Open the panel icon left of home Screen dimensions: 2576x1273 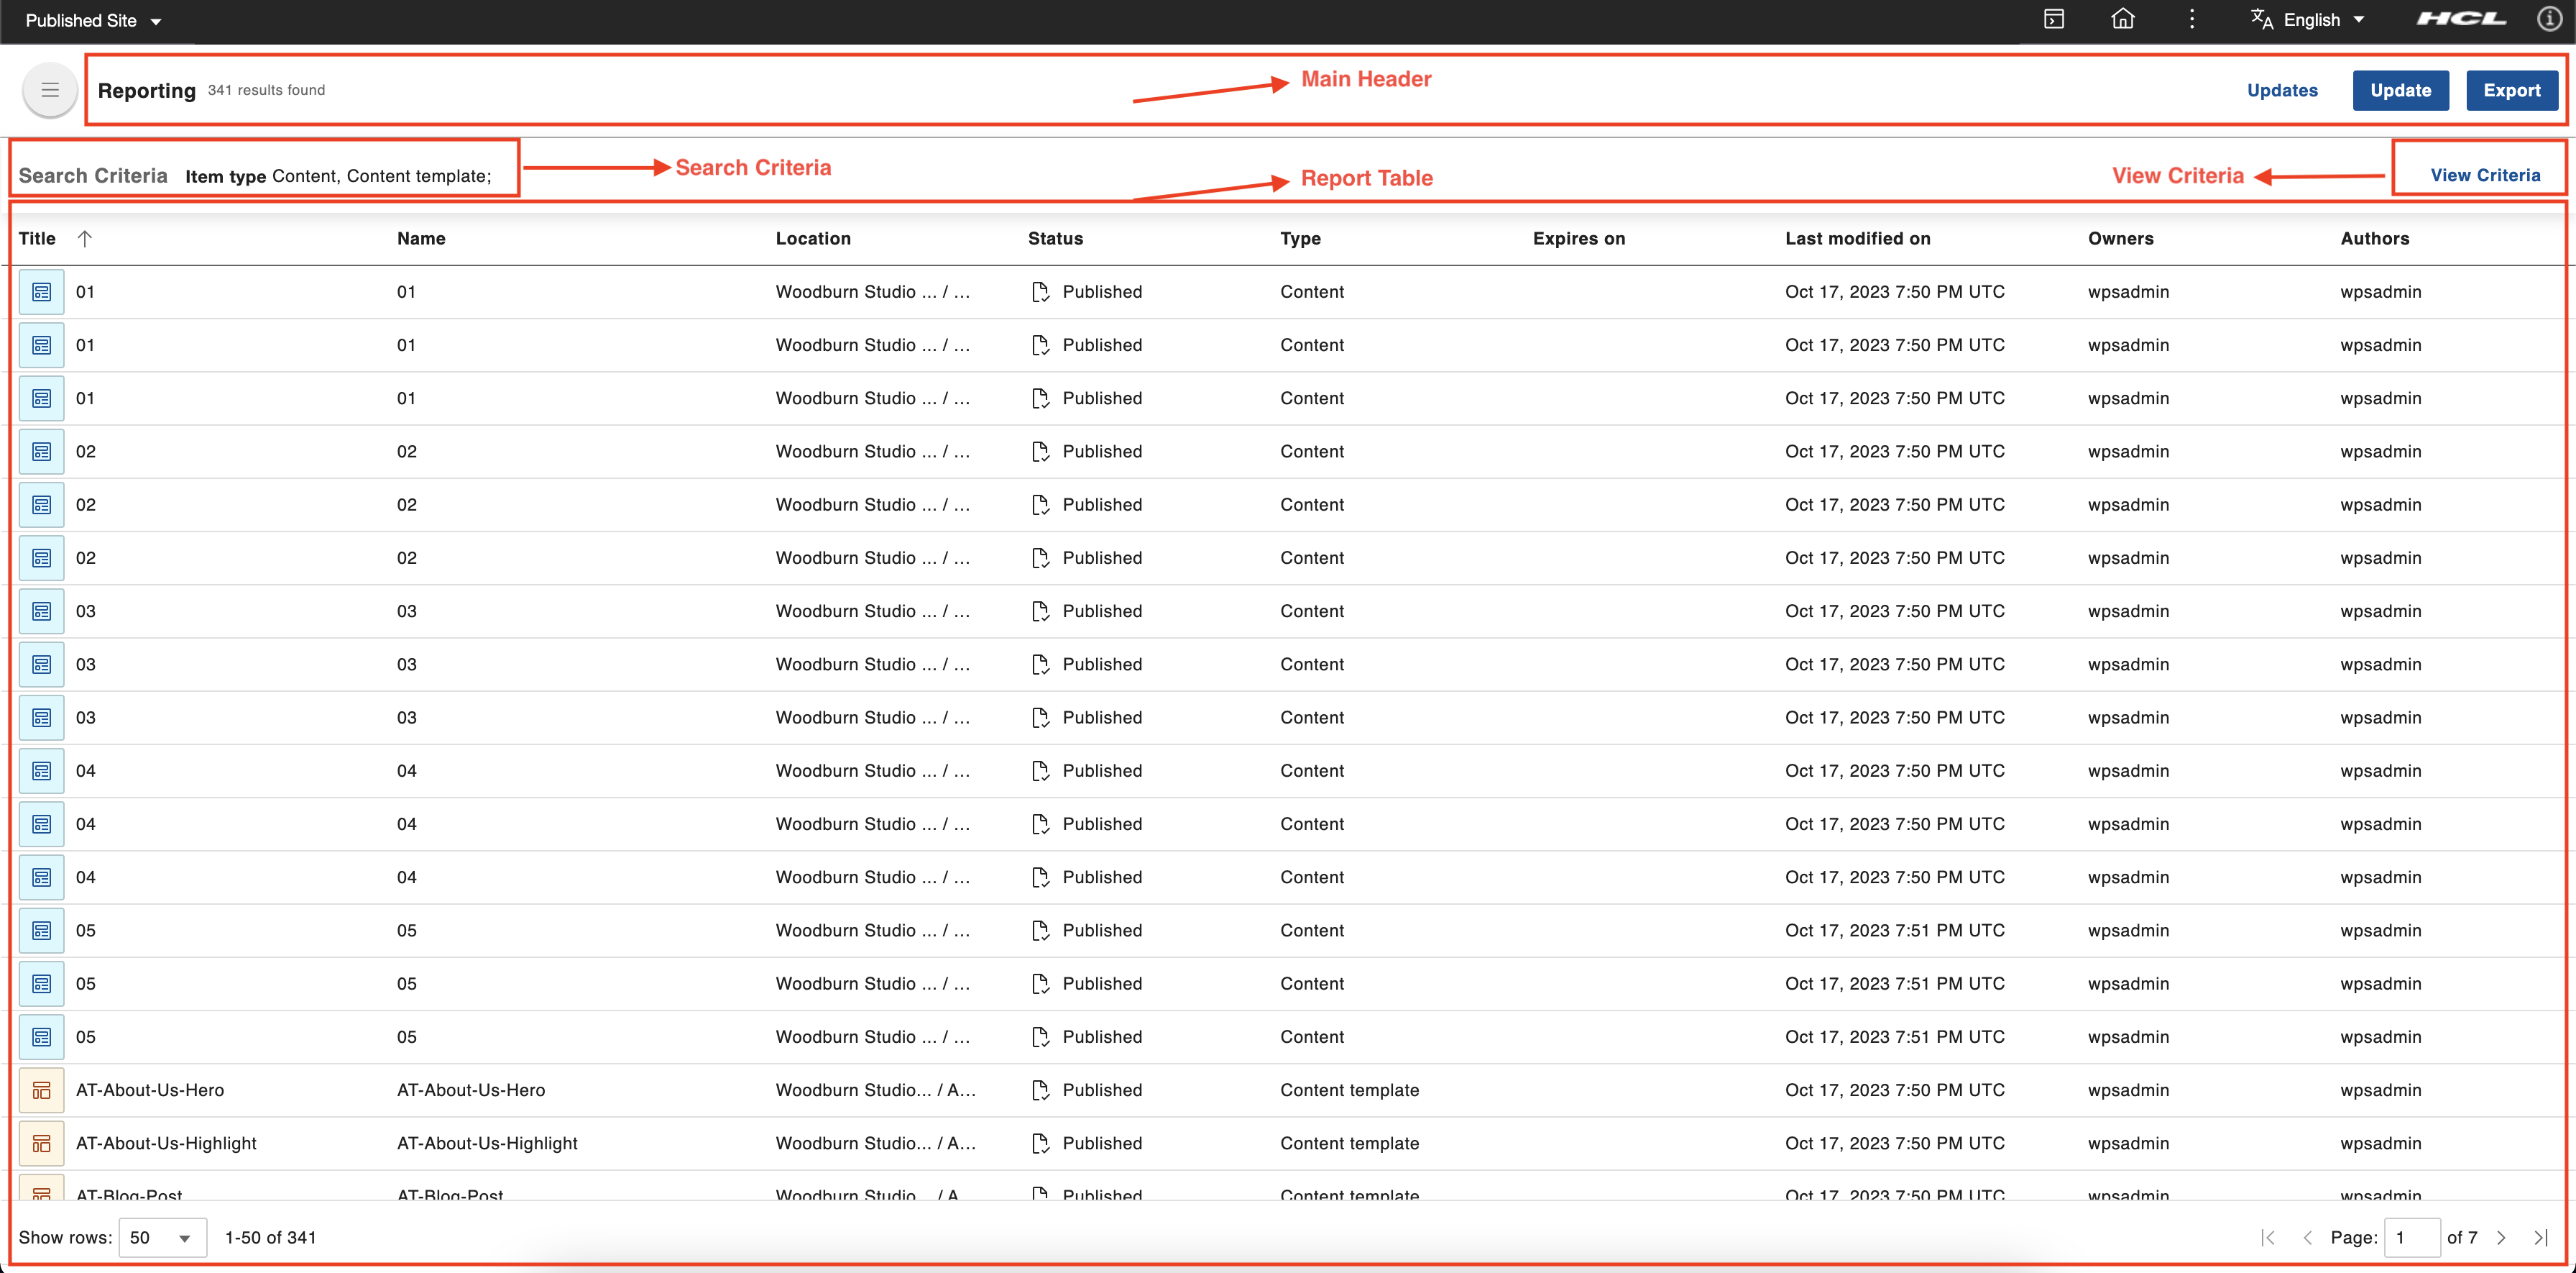click(2054, 19)
